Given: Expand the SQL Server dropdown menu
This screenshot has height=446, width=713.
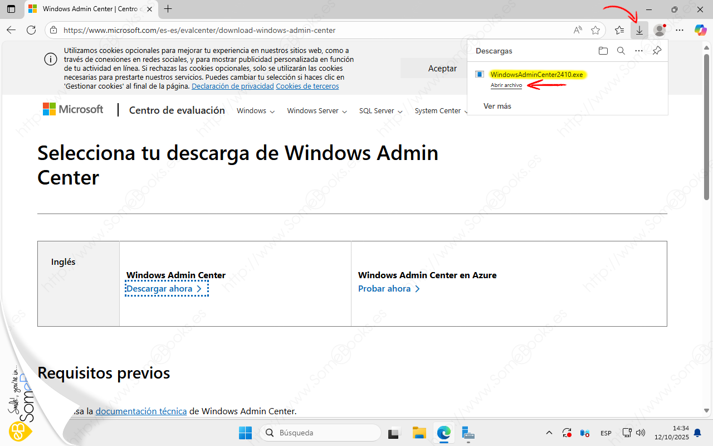Looking at the screenshot, I should pyautogui.click(x=380, y=111).
